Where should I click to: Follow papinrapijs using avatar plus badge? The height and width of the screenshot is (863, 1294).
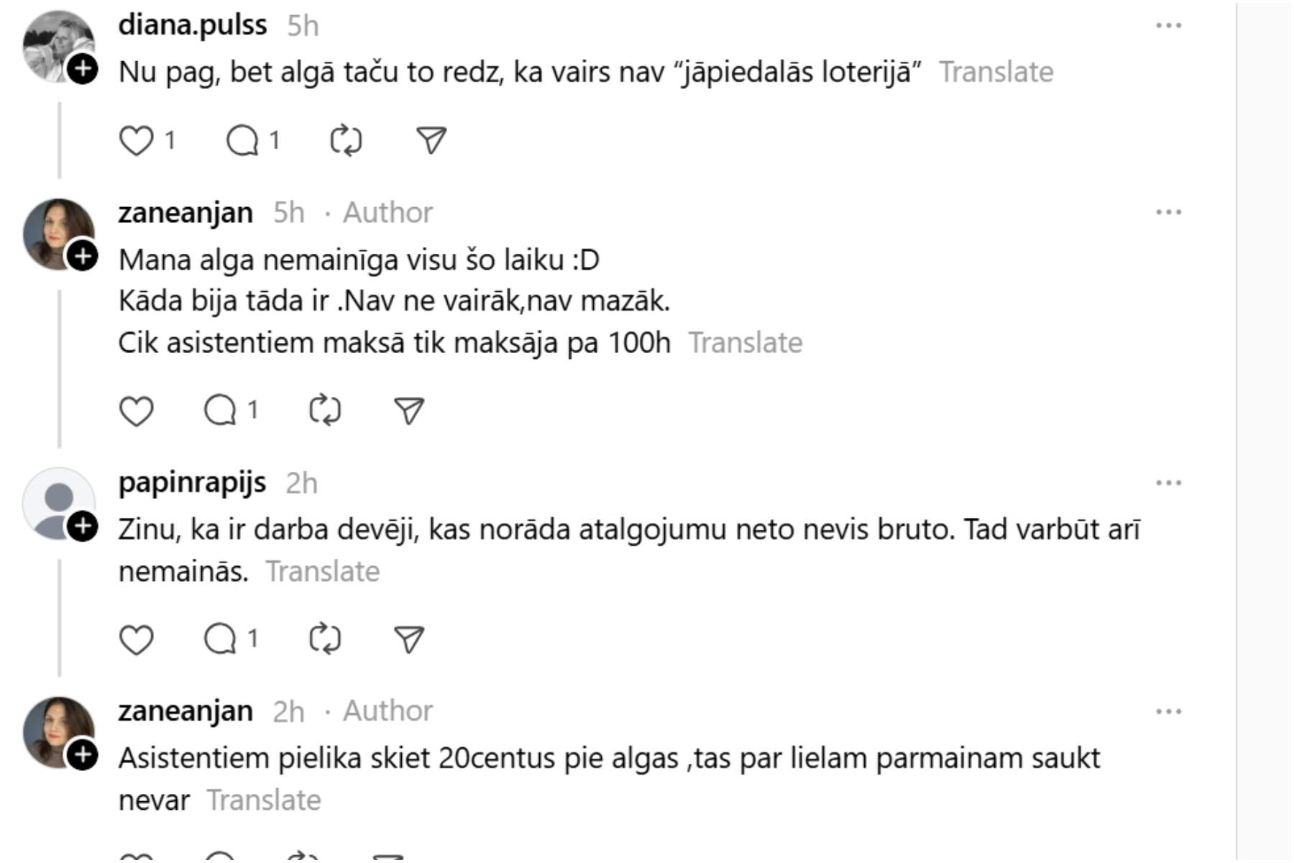tap(83, 527)
